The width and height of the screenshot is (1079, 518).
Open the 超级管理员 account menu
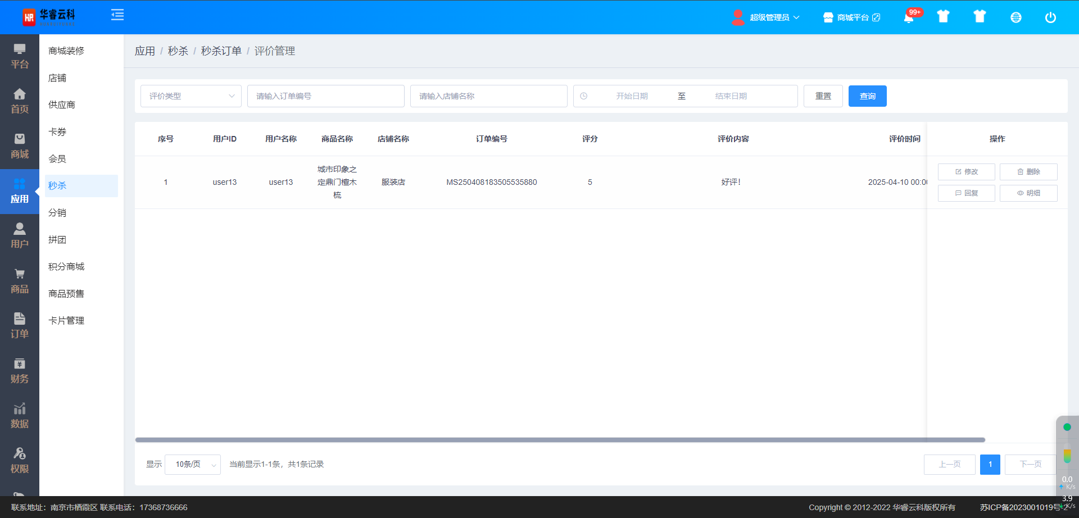766,17
